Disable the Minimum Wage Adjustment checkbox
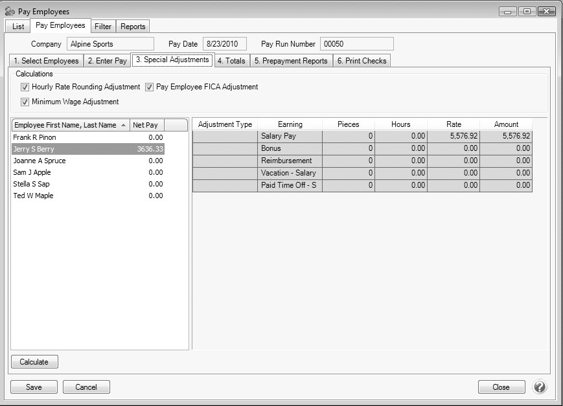The width and height of the screenshot is (563, 406). 25,102
